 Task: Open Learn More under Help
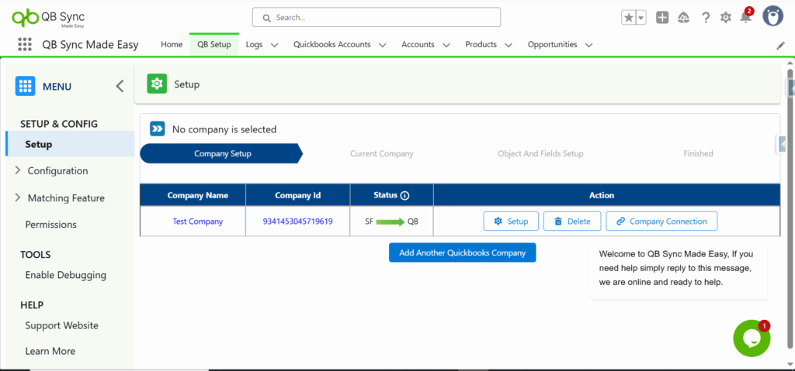[50, 351]
